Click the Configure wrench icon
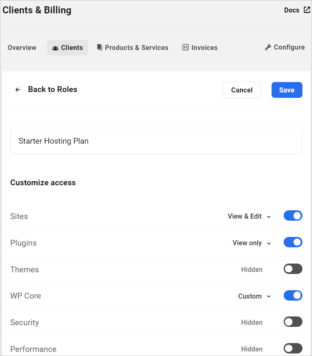Image resolution: width=312 pixels, height=356 pixels. point(267,47)
